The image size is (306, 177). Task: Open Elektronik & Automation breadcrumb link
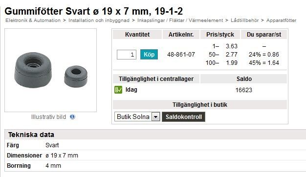coord(33,20)
